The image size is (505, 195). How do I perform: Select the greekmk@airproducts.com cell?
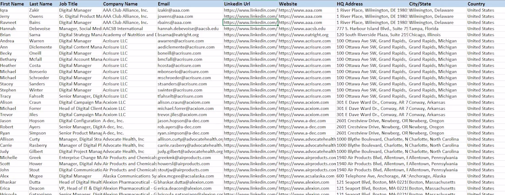pos(190,157)
